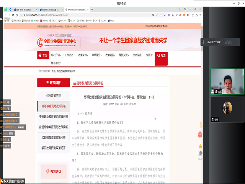The width and height of the screenshot is (245, 184).
Task: Open the three-dot more options in address bar
Action: click(161, 15)
